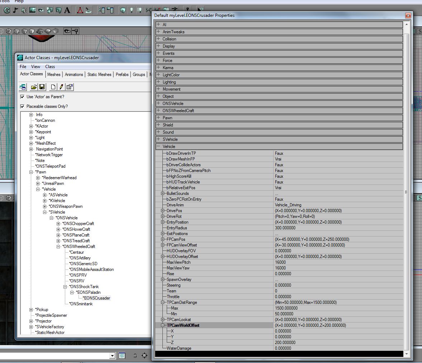Image resolution: width=422 pixels, height=363 pixels.
Task: Open the Class menu
Action: pos(50,67)
